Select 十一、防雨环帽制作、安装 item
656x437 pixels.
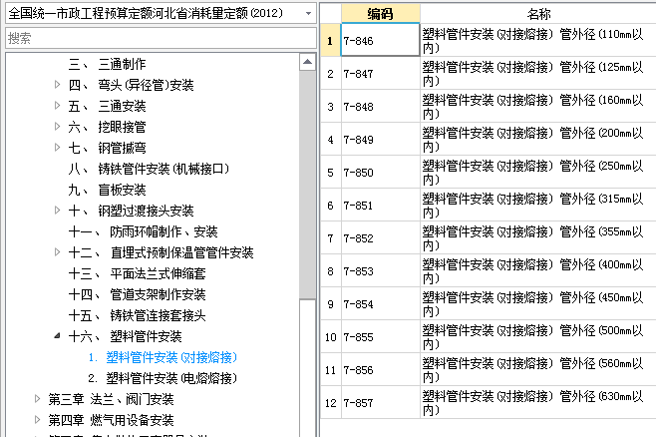(x=144, y=231)
